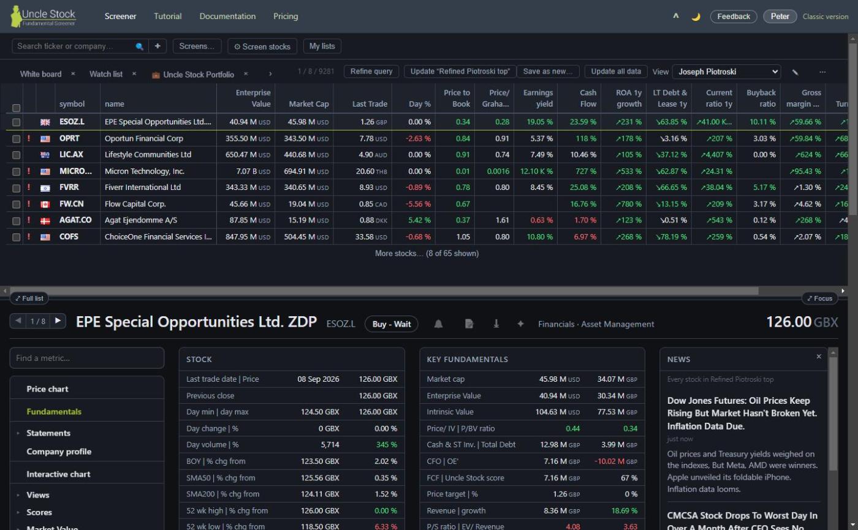This screenshot has width=858, height=530.
Task: Click the Israel flag in FVRR row
Action: [x=45, y=187]
